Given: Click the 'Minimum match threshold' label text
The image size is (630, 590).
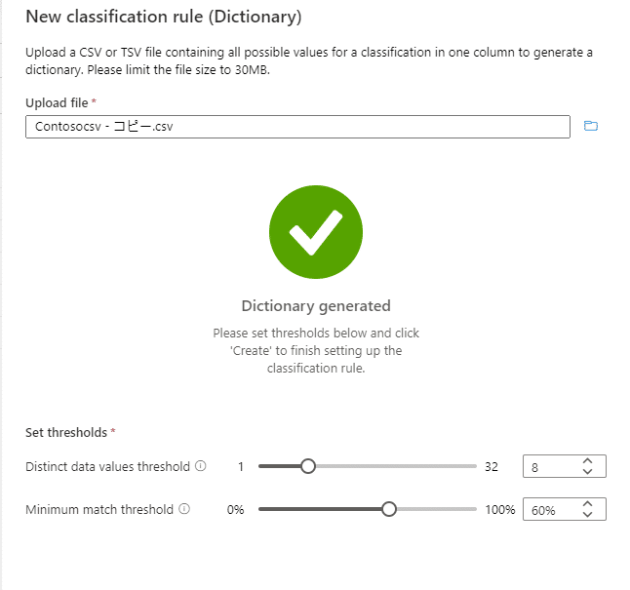Looking at the screenshot, I should pos(99,509).
